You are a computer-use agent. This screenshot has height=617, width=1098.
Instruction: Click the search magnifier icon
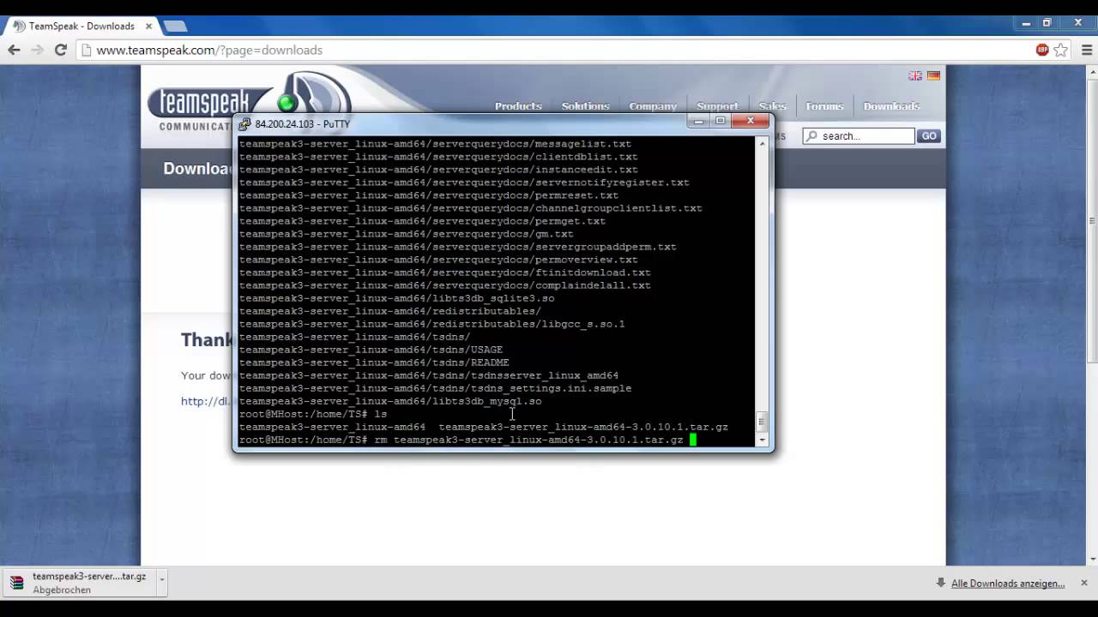point(811,136)
